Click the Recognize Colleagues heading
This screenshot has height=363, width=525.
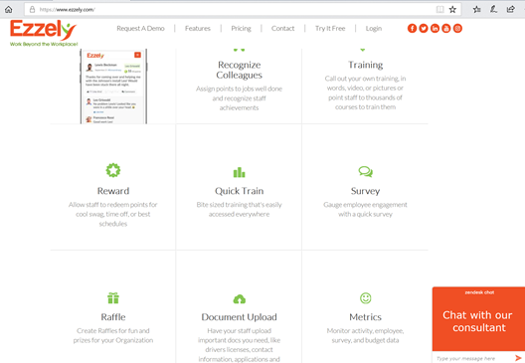tap(239, 70)
